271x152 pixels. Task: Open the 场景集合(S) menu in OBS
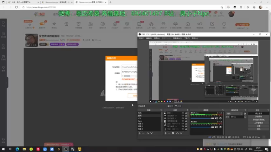pos(177,38)
